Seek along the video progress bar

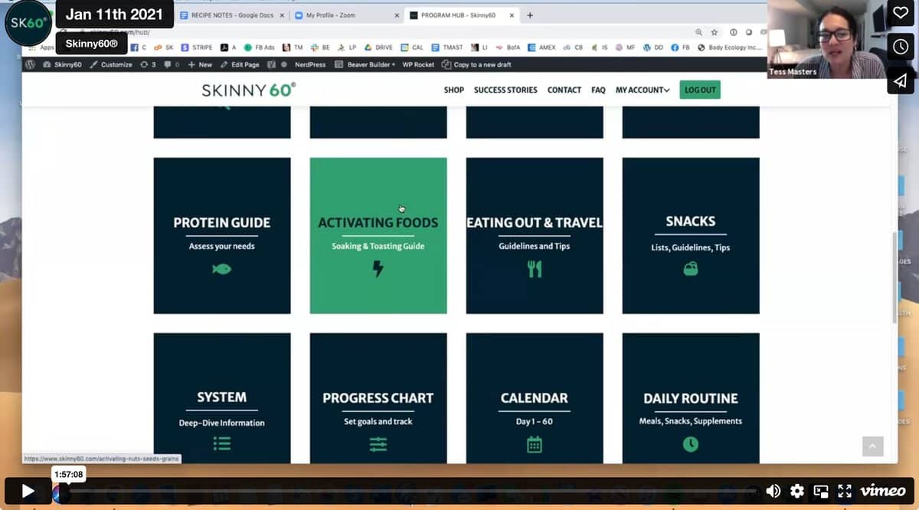414,492
